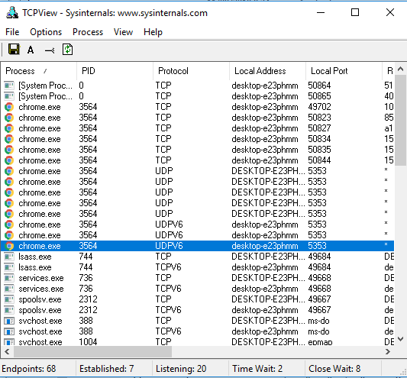Open the View menu
The width and height of the screenshot is (407, 378).
pos(123,32)
